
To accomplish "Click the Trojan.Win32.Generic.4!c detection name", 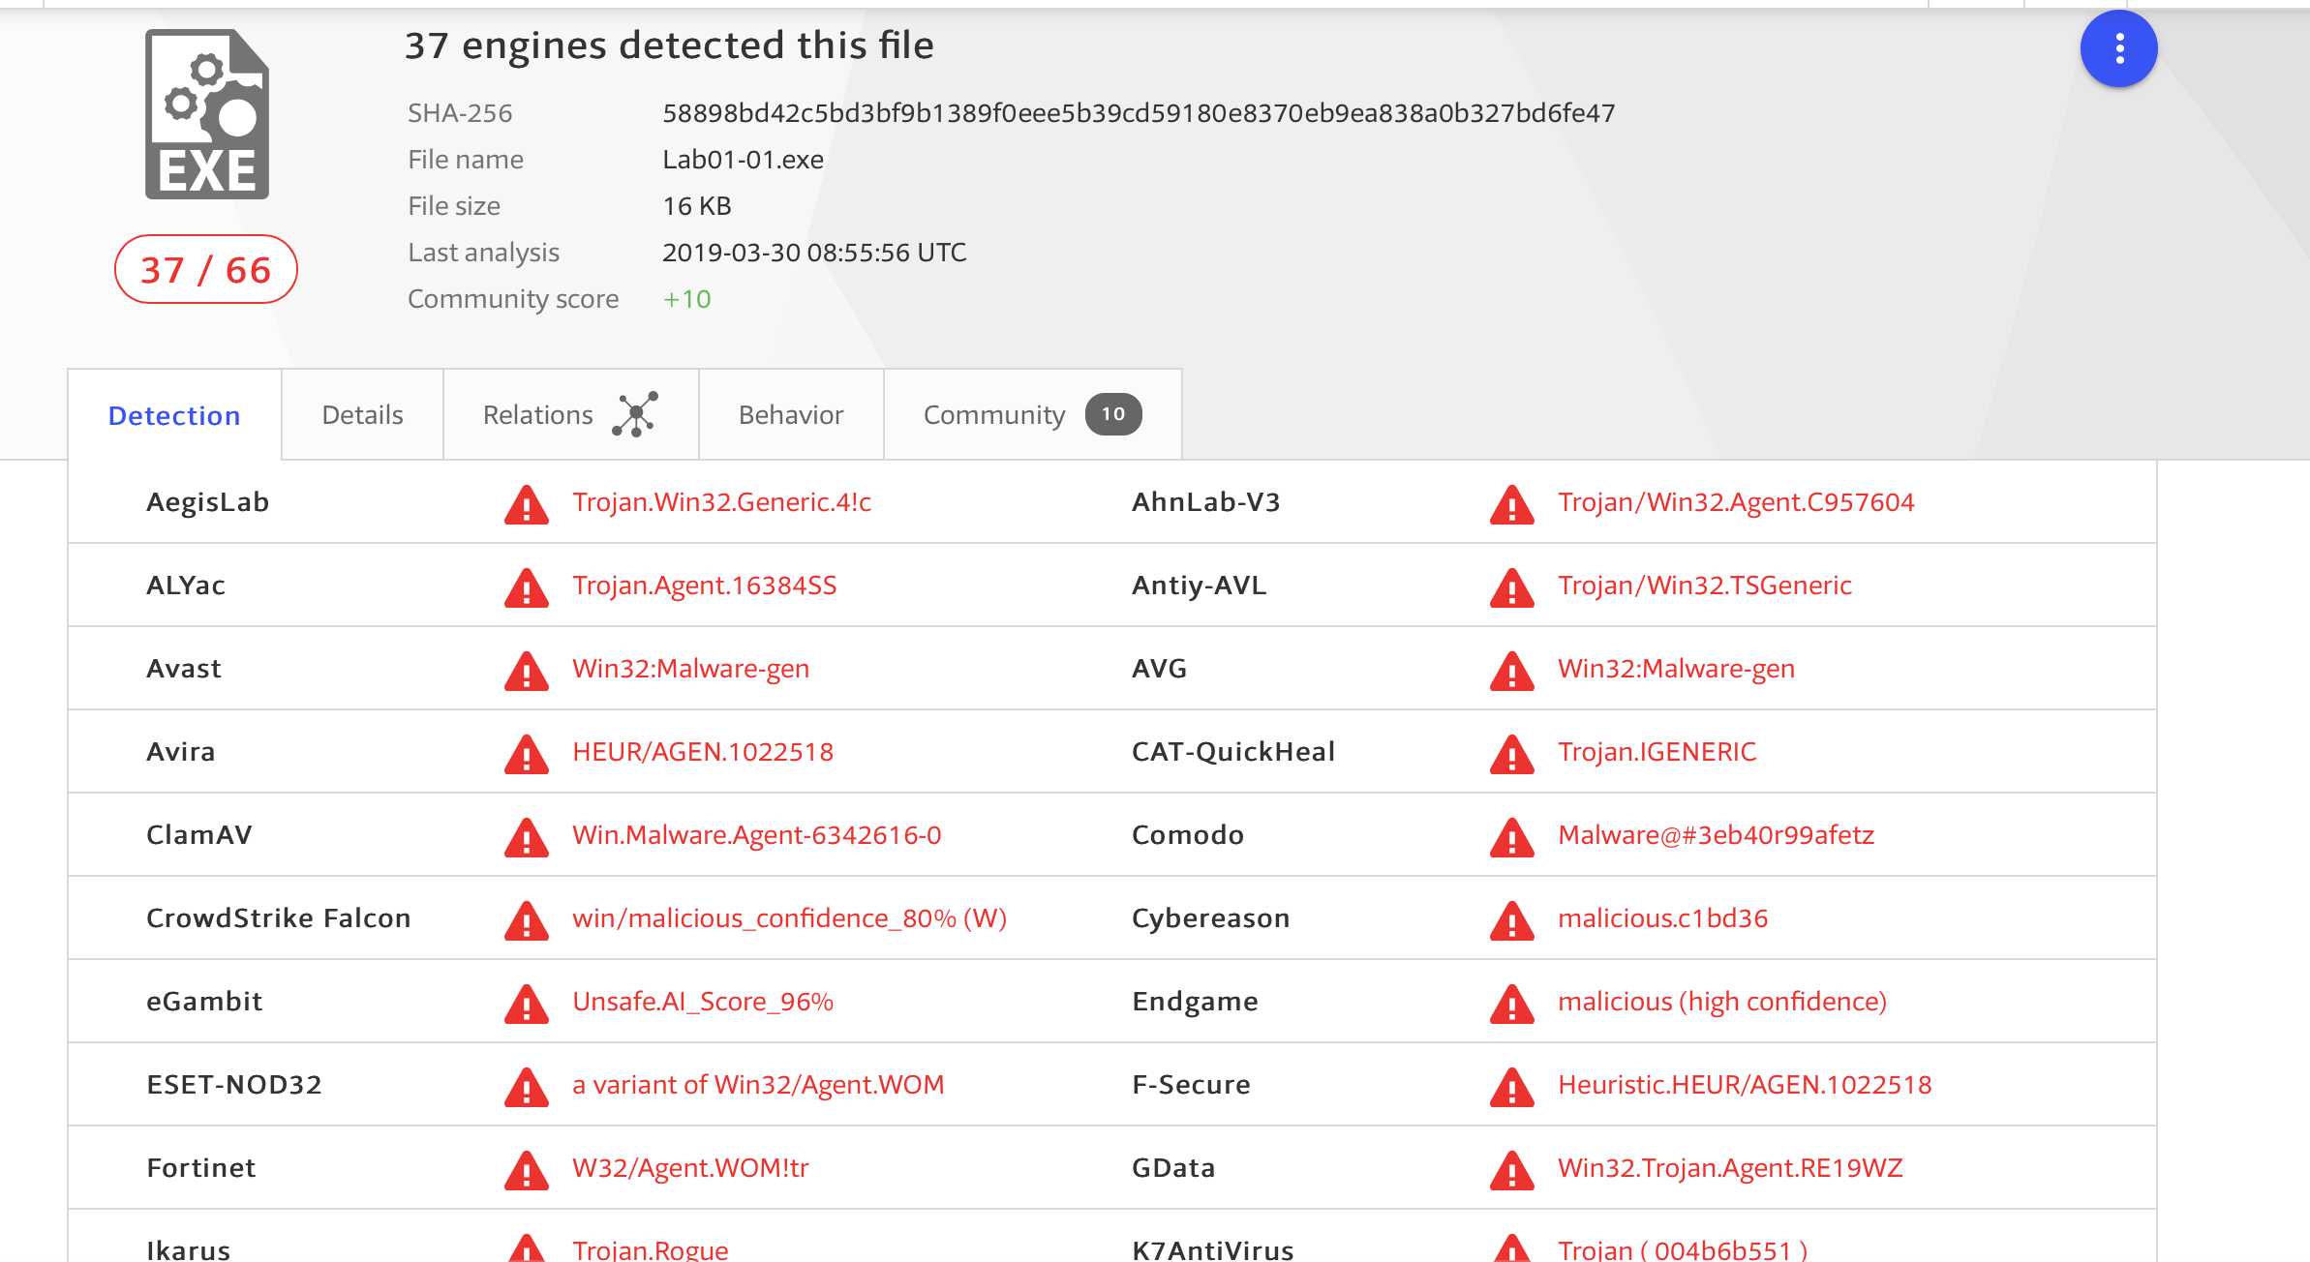I will click(721, 502).
